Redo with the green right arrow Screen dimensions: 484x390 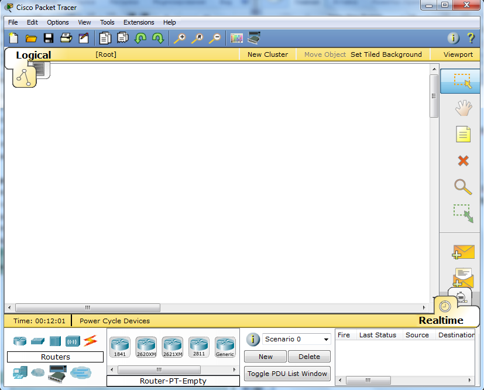click(158, 38)
